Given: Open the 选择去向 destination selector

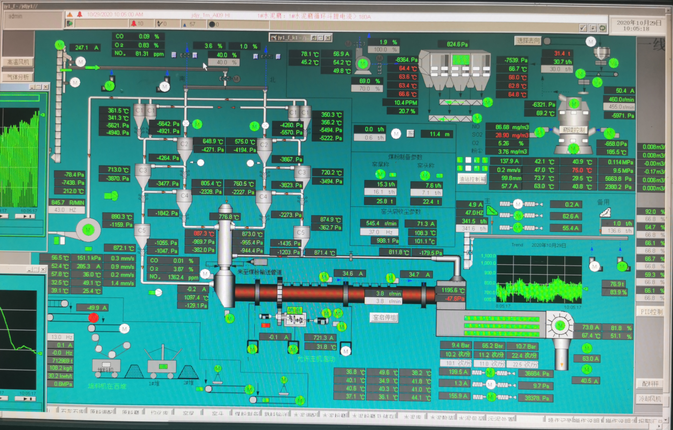Looking at the screenshot, I should tap(528, 41).
